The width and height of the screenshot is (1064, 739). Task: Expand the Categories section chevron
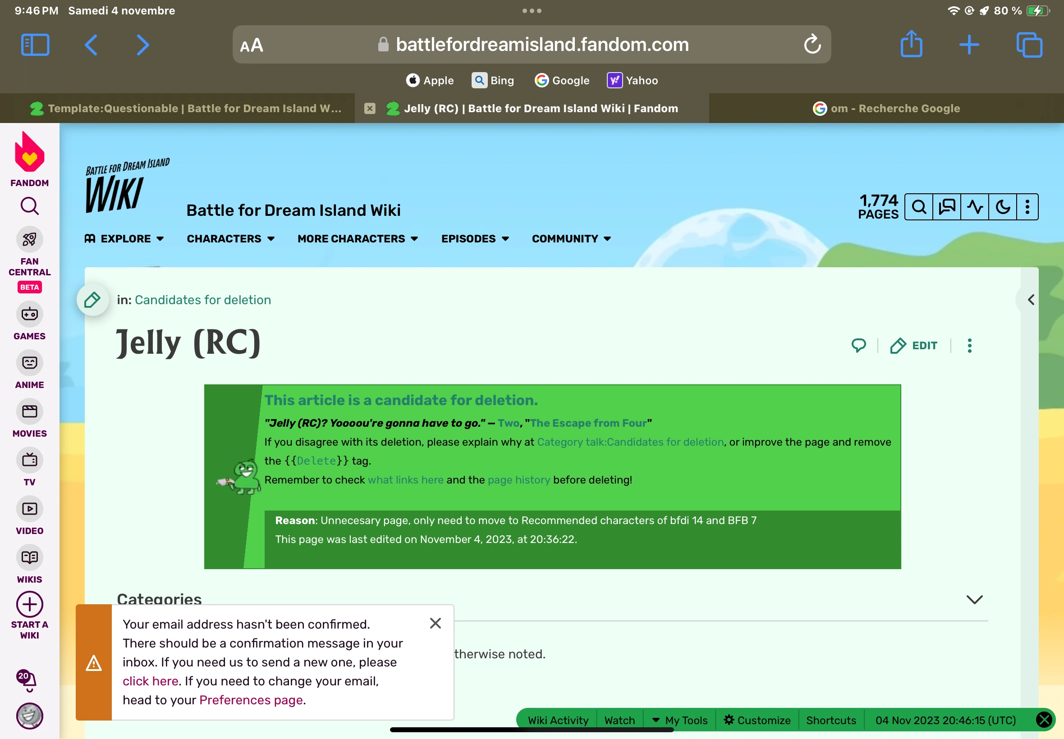coord(974,600)
